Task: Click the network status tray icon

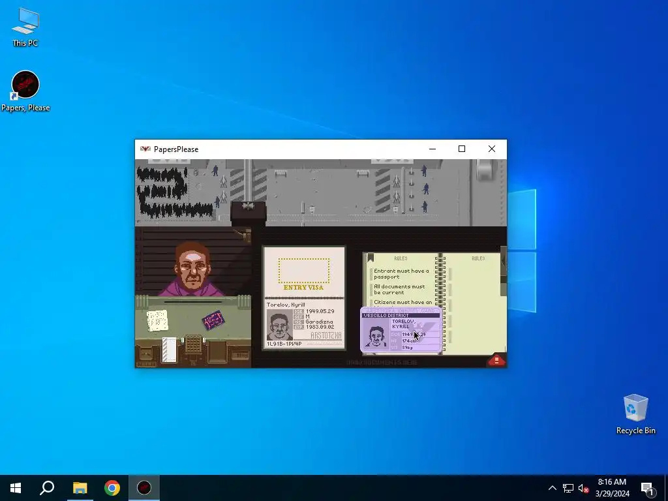Action: (x=568, y=488)
